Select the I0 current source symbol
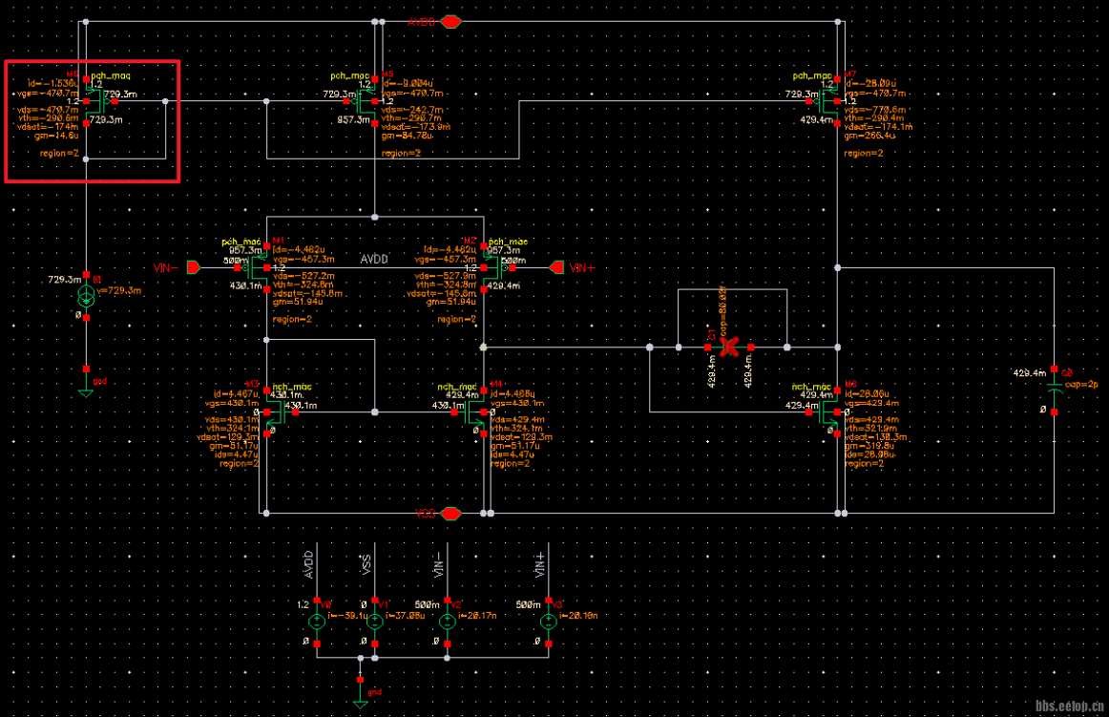Screen dimensions: 1109x717 tap(86, 297)
